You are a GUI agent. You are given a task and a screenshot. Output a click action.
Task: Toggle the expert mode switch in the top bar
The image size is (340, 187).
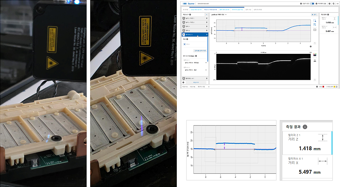click(x=313, y=4)
